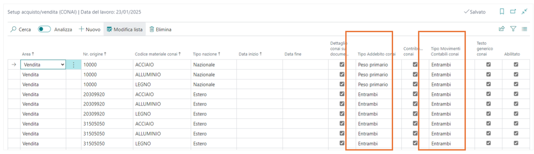This screenshot has width=534, height=154.
Task: Toggle Contributo conai checkbox for 31505050 ALLUMINIO row
Action: [x=415, y=133]
